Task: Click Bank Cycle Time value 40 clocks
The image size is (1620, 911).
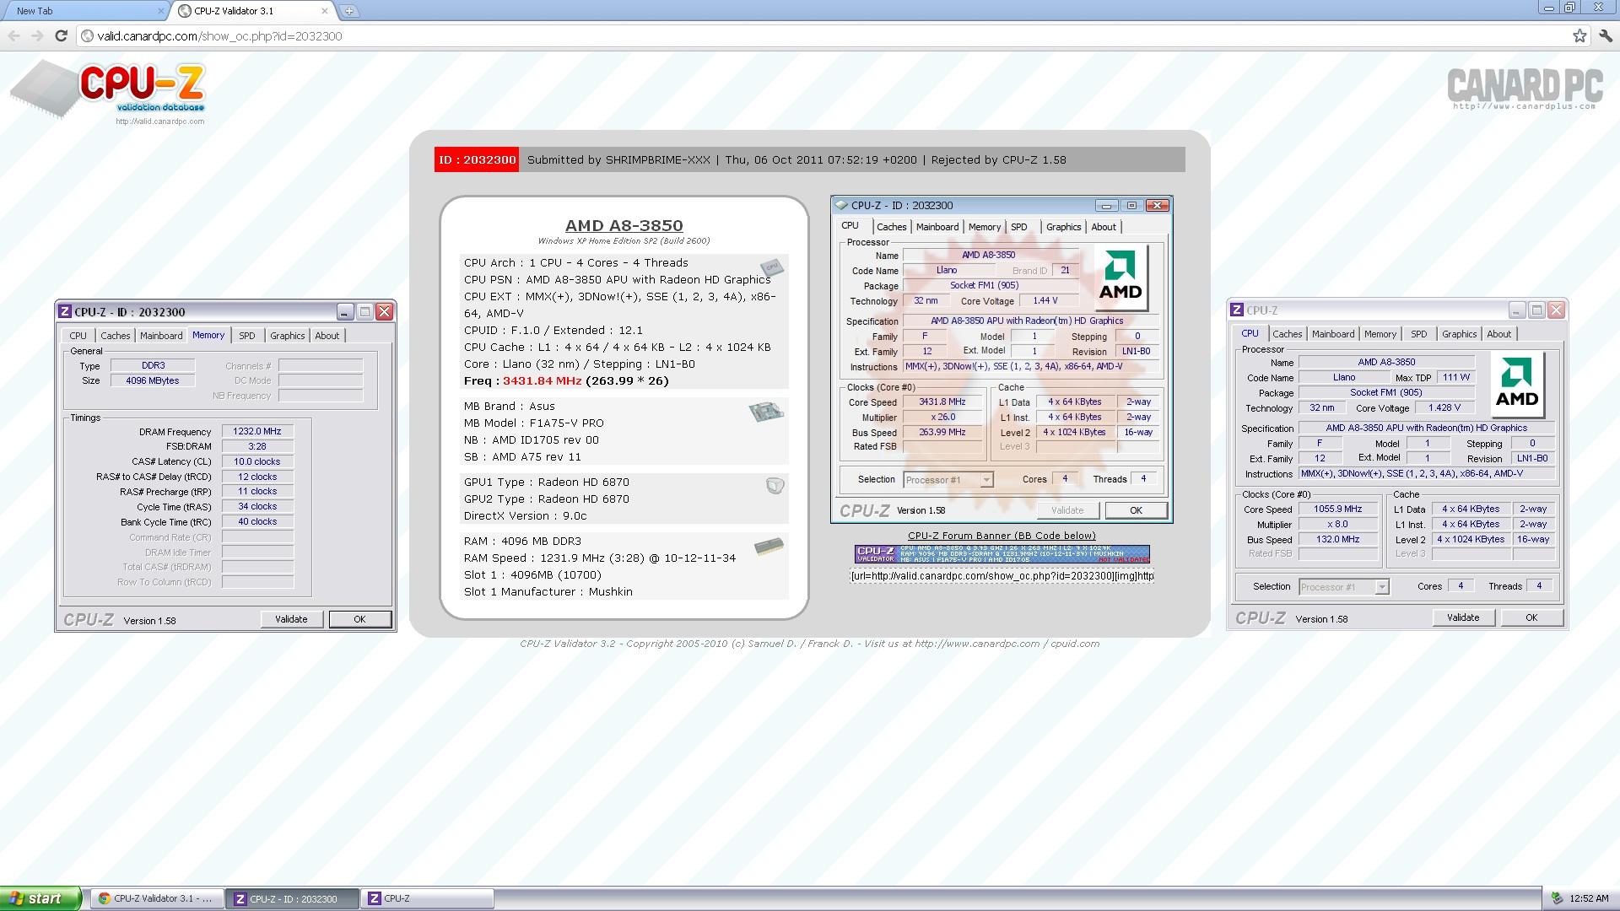Action: (x=257, y=521)
